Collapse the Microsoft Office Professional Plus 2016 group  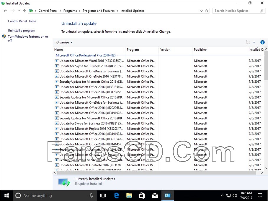[x=86, y=55]
